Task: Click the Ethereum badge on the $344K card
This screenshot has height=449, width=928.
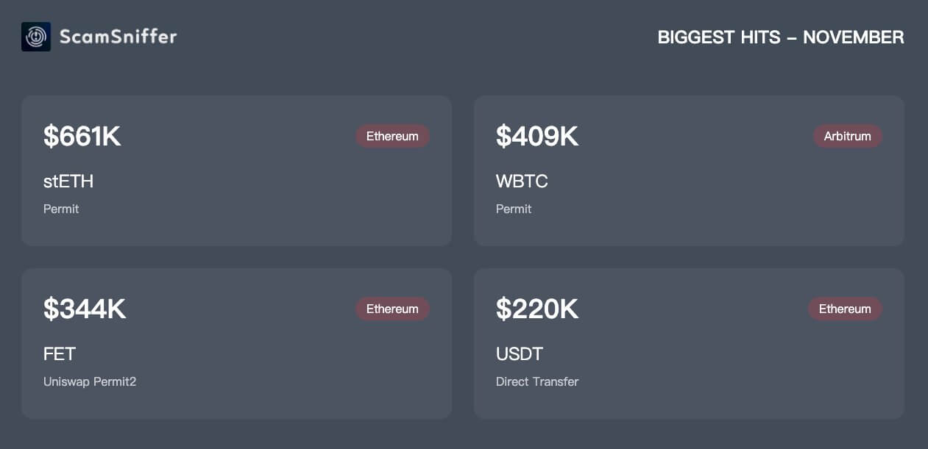Action: (392, 309)
